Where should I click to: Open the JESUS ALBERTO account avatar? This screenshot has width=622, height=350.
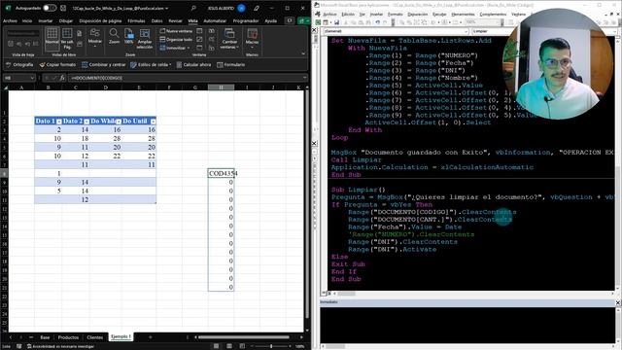[x=241, y=8]
